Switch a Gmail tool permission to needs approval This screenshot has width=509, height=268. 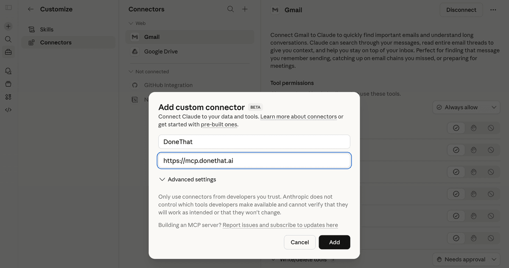coord(473,149)
